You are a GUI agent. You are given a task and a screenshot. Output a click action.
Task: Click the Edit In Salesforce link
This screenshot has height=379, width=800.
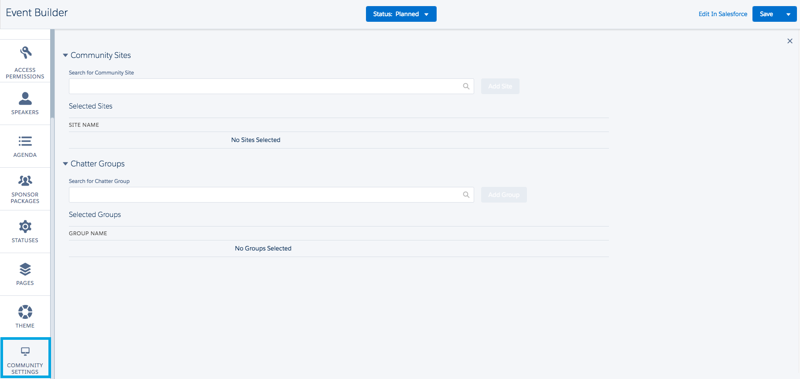pyautogui.click(x=723, y=14)
